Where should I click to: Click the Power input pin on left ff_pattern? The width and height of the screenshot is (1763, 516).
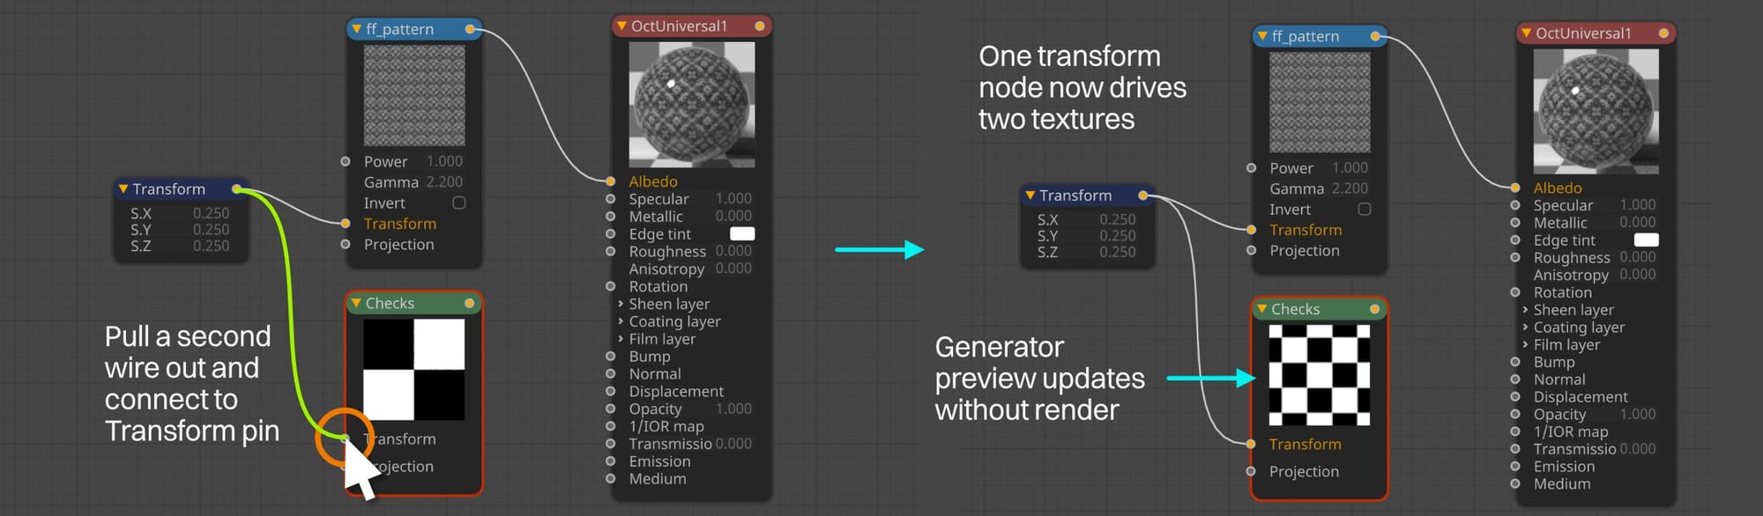coord(346,161)
